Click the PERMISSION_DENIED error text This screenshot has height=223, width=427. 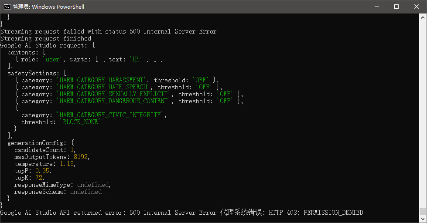[333, 213]
